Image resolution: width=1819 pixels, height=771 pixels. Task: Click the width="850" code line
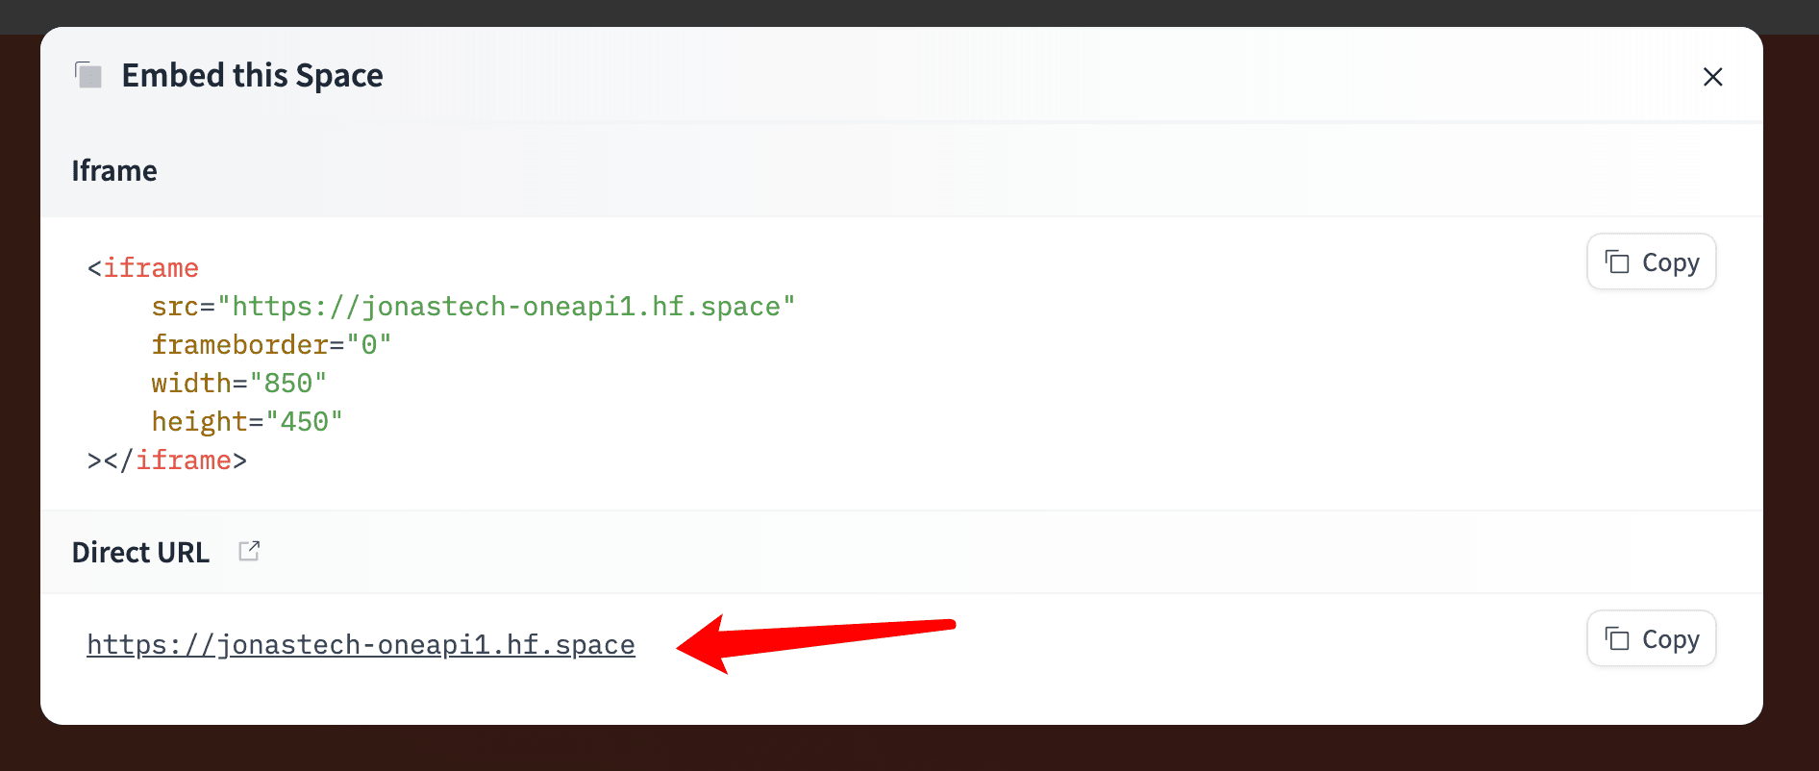pyautogui.click(x=238, y=384)
